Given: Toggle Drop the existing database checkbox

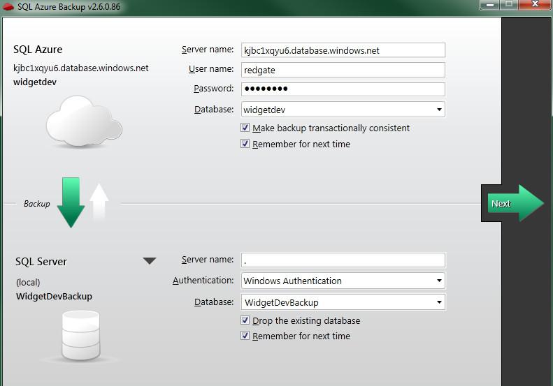Looking at the screenshot, I should [x=245, y=320].
